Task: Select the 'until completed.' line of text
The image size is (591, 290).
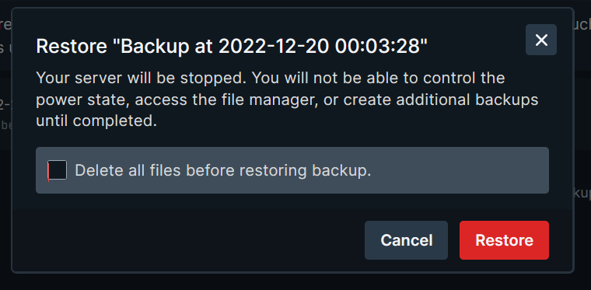Action: [96, 121]
